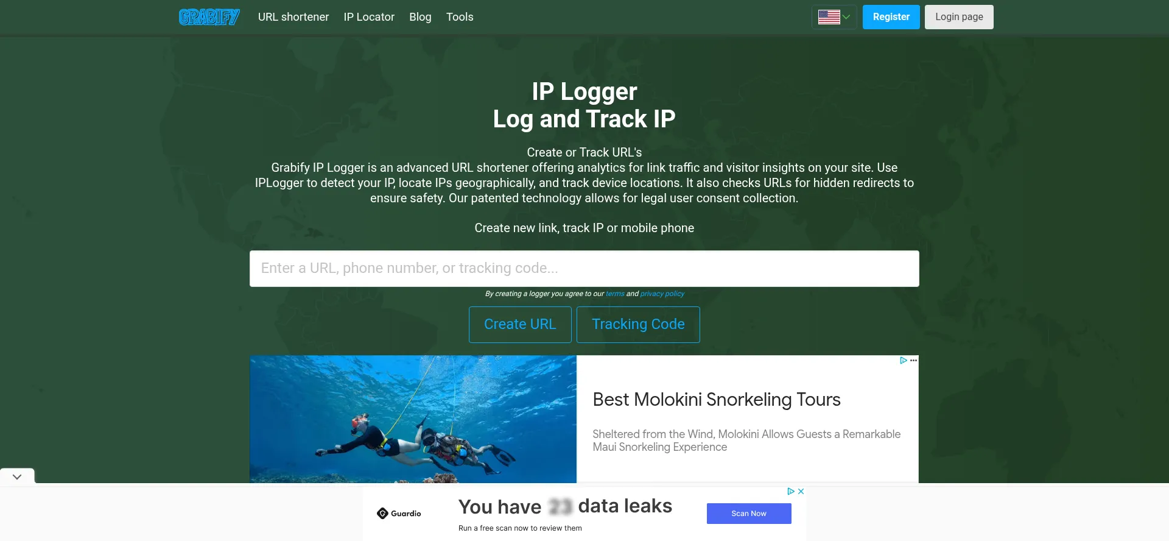Click the Tracking Code button
Screen dimensions: 1169x541
coord(638,325)
